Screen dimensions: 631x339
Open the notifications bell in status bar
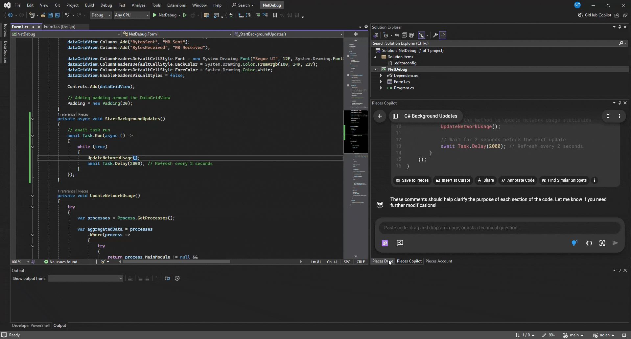click(624, 335)
